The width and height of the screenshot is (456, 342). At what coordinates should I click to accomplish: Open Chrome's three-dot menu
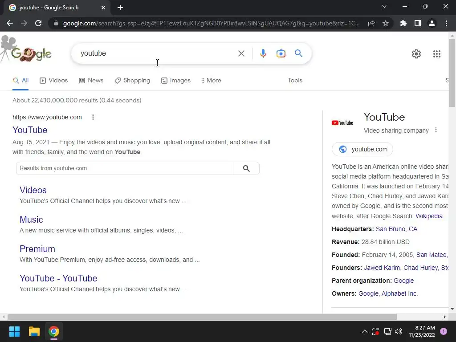pyautogui.click(x=446, y=23)
